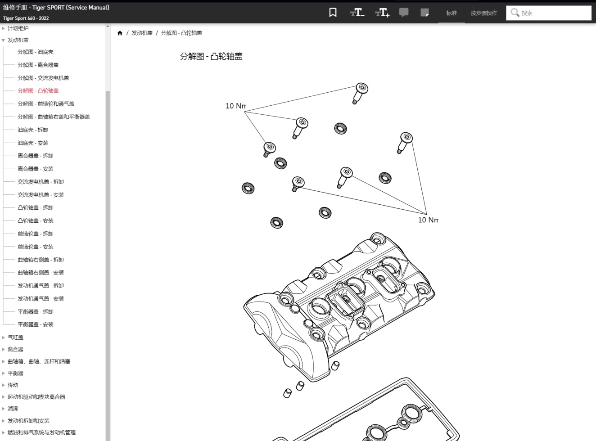Increase the text size using the T+ icon
Screen dimensions: 596x441
tap(382, 12)
